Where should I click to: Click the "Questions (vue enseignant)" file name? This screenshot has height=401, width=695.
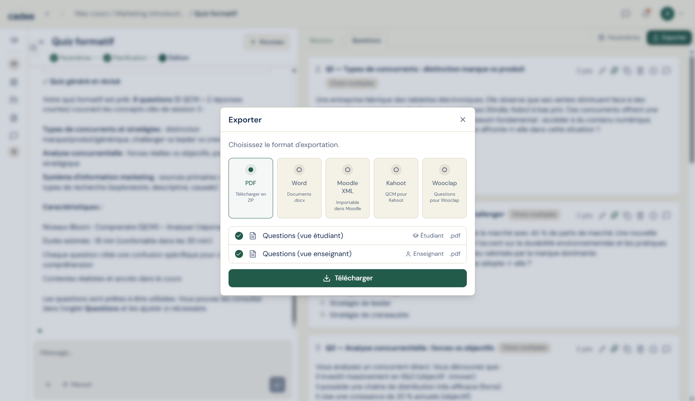click(x=307, y=254)
